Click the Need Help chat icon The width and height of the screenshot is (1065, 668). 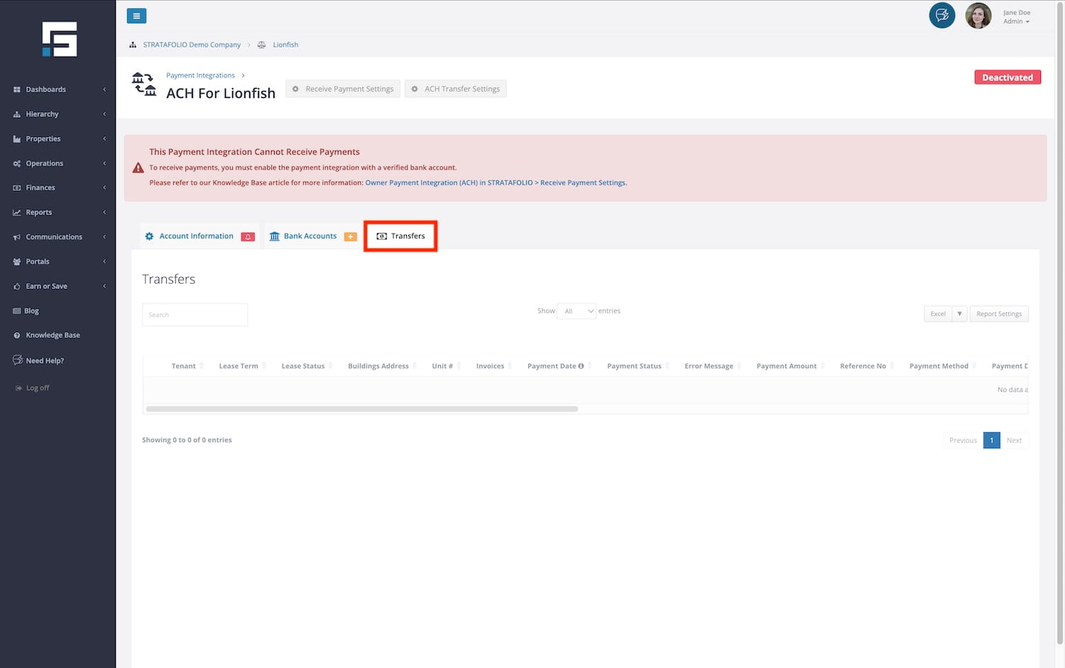coord(18,360)
